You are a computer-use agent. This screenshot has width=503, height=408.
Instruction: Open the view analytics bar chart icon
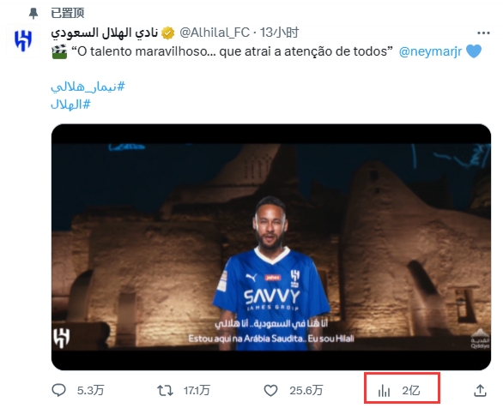(384, 391)
